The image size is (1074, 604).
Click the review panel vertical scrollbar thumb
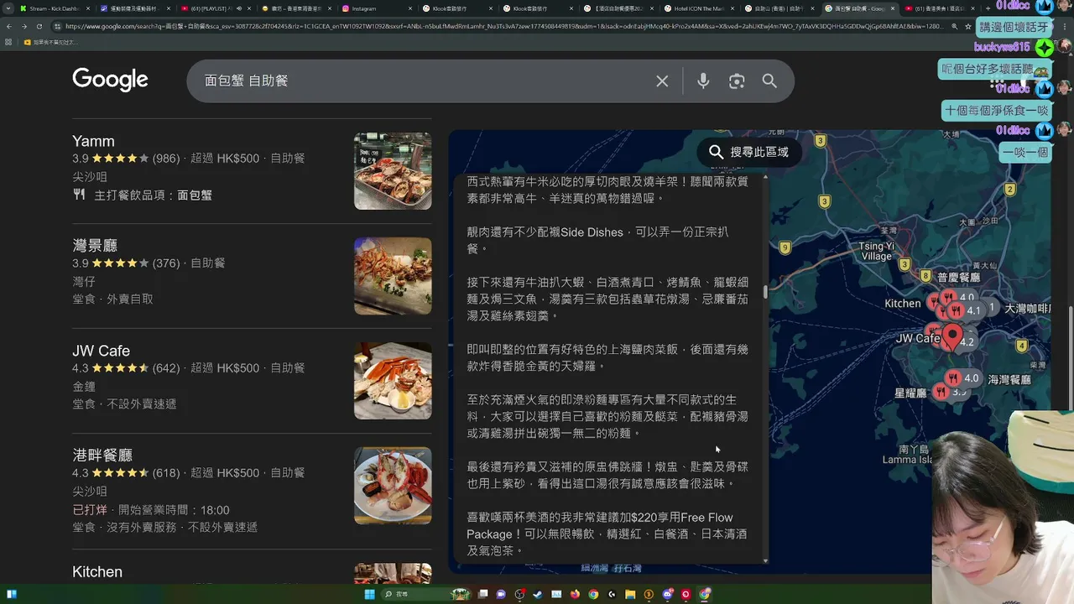click(x=765, y=292)
